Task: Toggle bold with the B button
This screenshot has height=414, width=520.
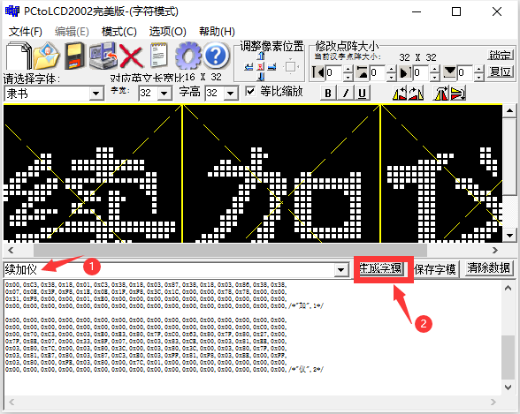Action: pos(328,93)
